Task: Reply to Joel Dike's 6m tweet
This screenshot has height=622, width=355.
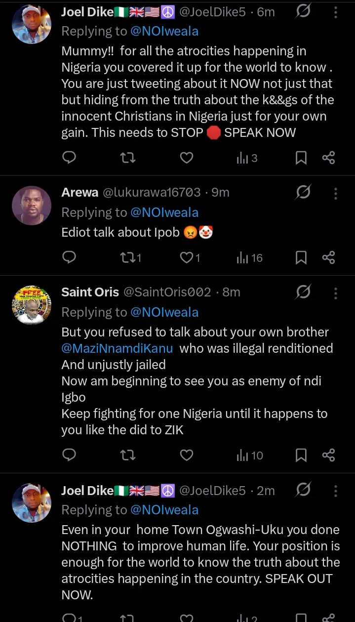Action: [x=70, y=158]
